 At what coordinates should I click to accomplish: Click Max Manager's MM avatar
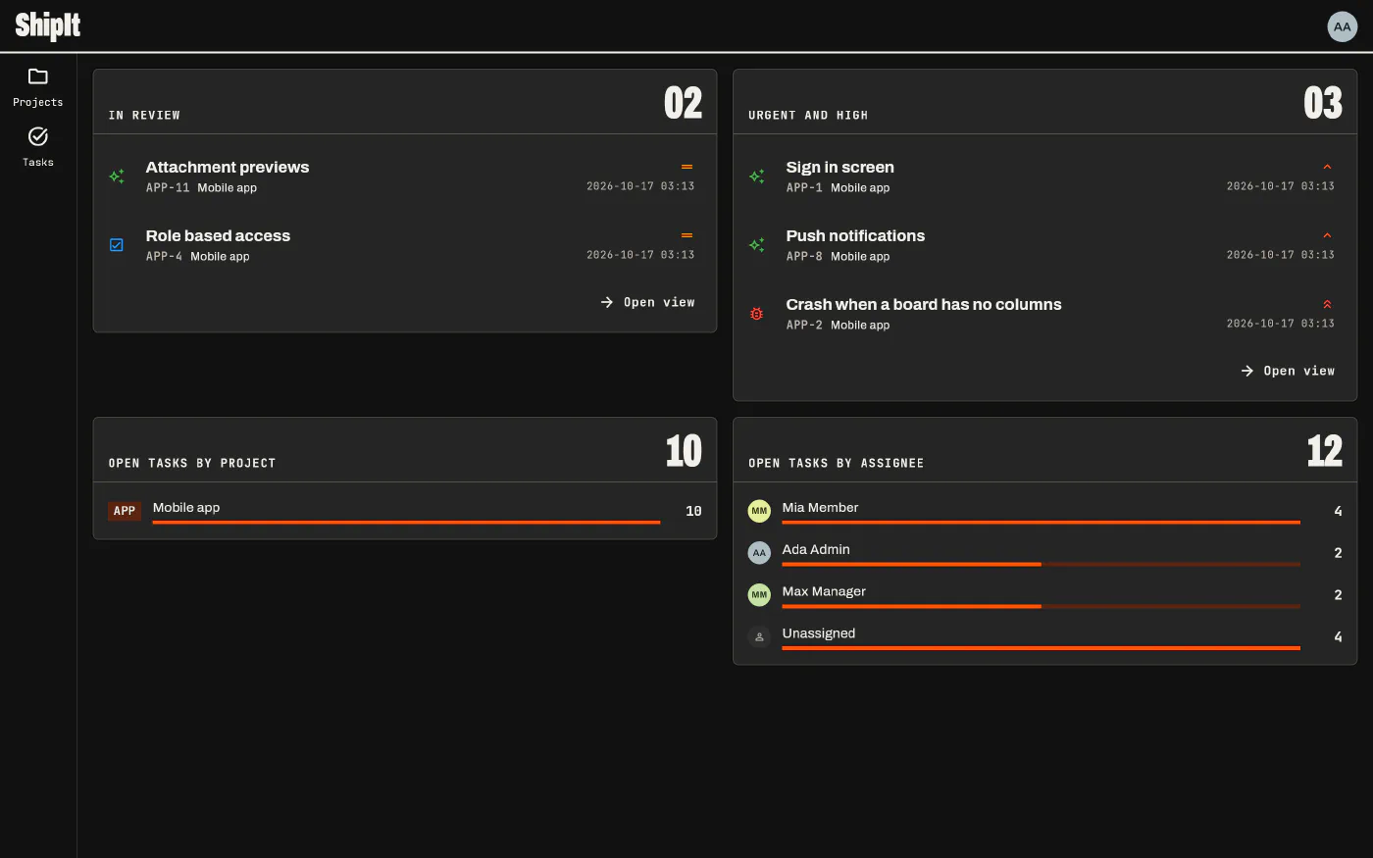[x=759, y=595]
